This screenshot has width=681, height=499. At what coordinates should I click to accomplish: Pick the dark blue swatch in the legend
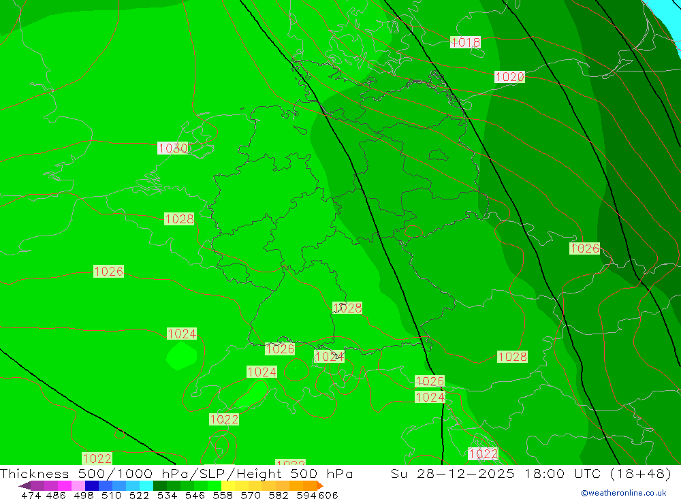(x=92, y=485)
